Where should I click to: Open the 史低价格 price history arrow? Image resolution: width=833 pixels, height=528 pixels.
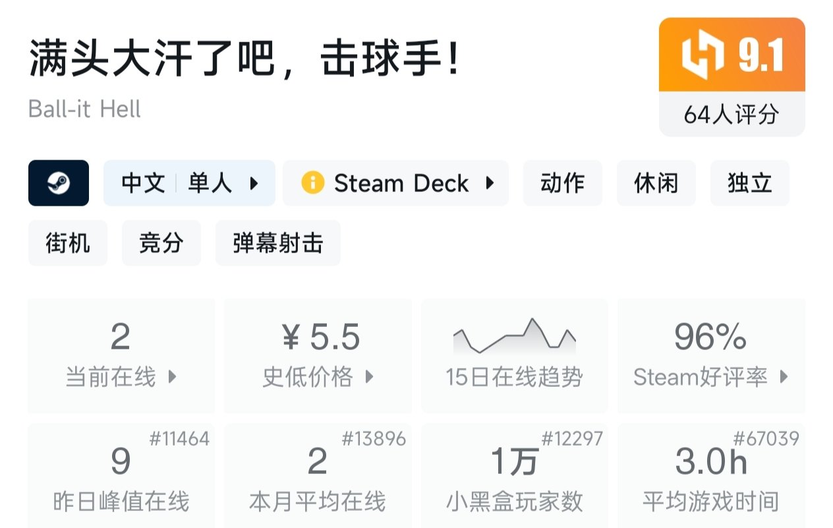coord(369,377)
